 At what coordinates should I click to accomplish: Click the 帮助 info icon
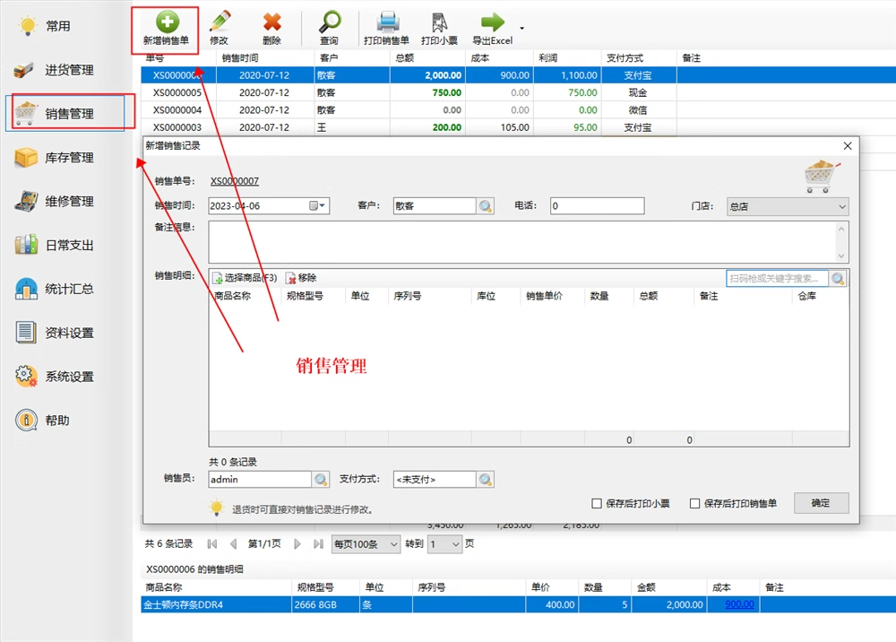(x=26, y=421)
